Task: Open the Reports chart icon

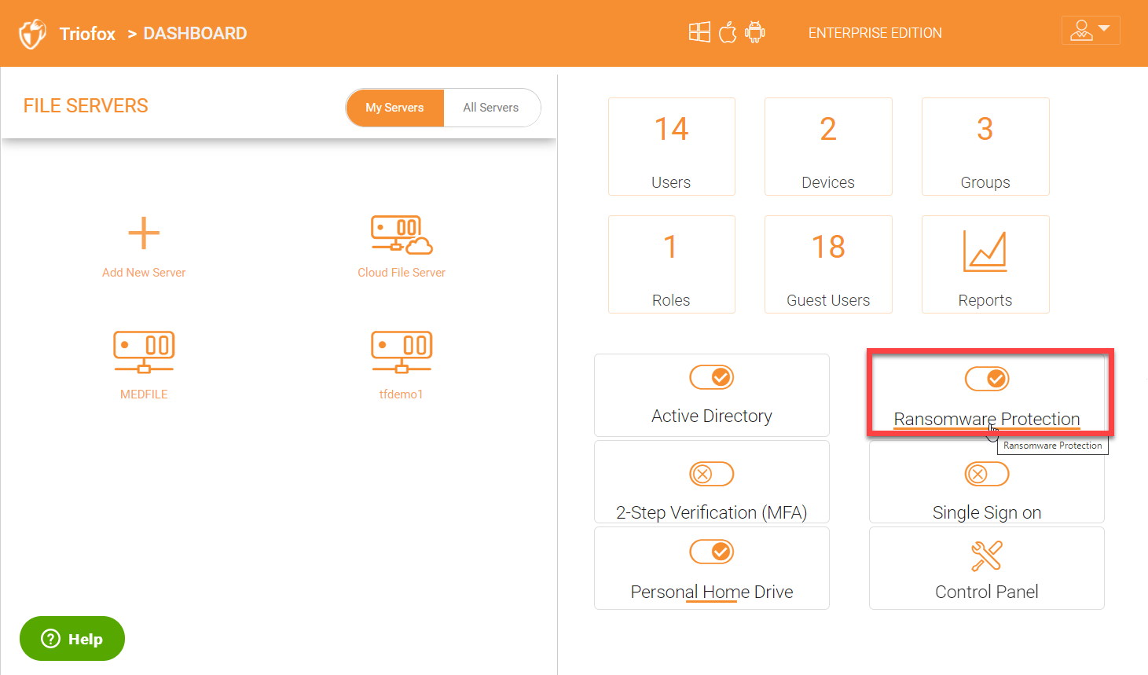Action: pyautogui.click(x=985, y=251)
